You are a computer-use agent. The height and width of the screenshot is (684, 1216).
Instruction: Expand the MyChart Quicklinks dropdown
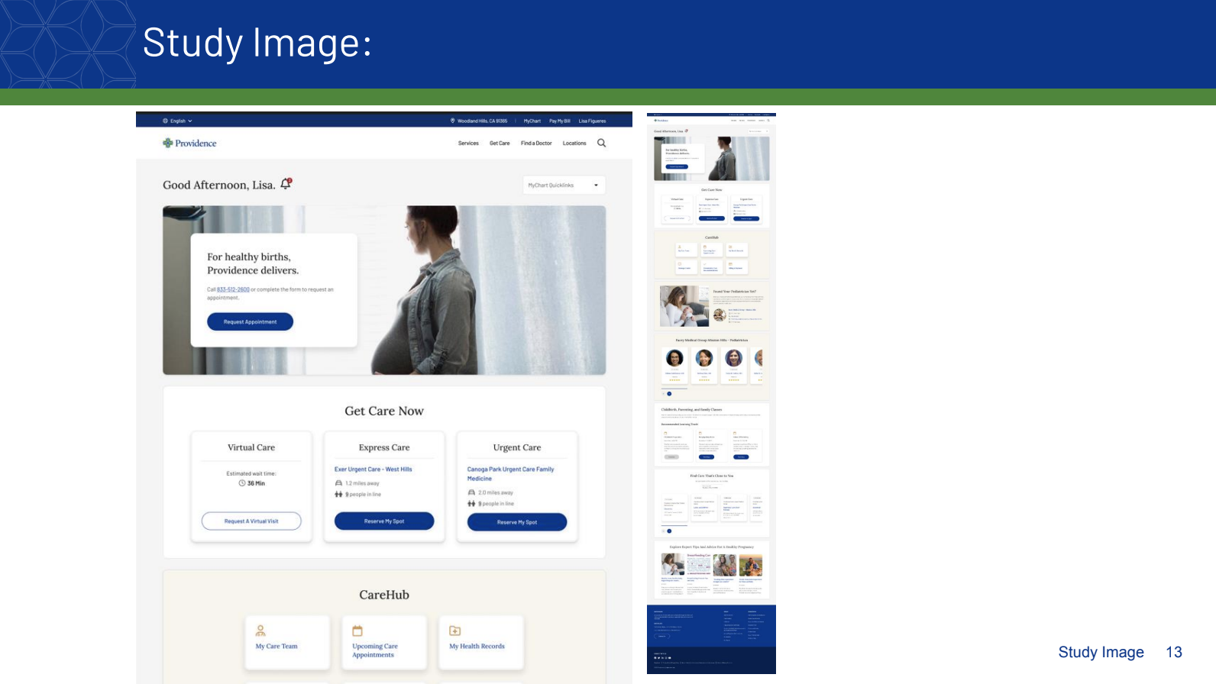(564, 185)
